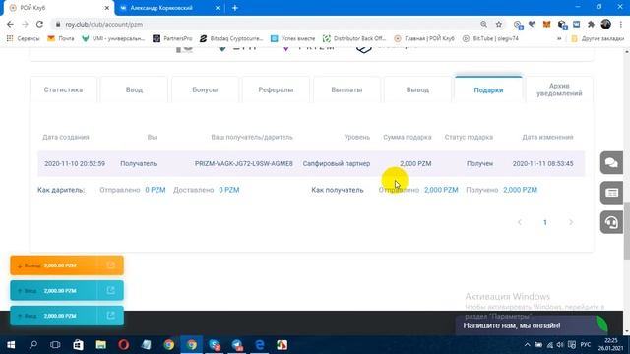Screen dimensions: 630x354
Task: Go to previous page arrow in pagination
Action: pyautogui.click(x=520, y=222)
